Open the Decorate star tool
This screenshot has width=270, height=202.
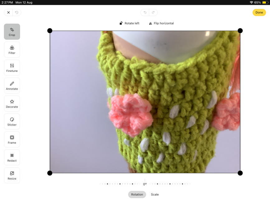point(12,103)
